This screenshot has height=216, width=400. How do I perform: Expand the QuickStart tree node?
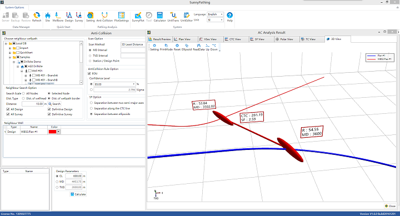[x=10, y=53]
